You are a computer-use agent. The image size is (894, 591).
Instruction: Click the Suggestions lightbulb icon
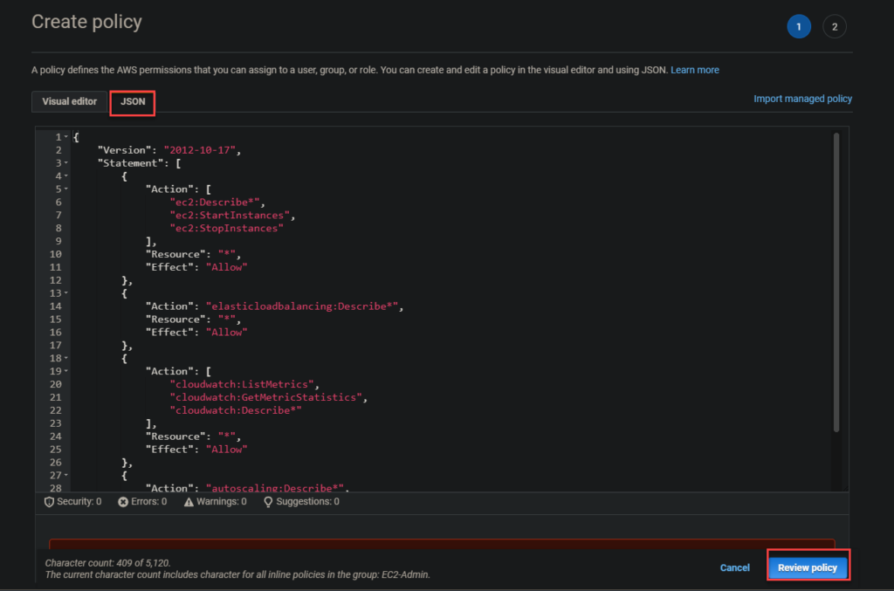268,502
